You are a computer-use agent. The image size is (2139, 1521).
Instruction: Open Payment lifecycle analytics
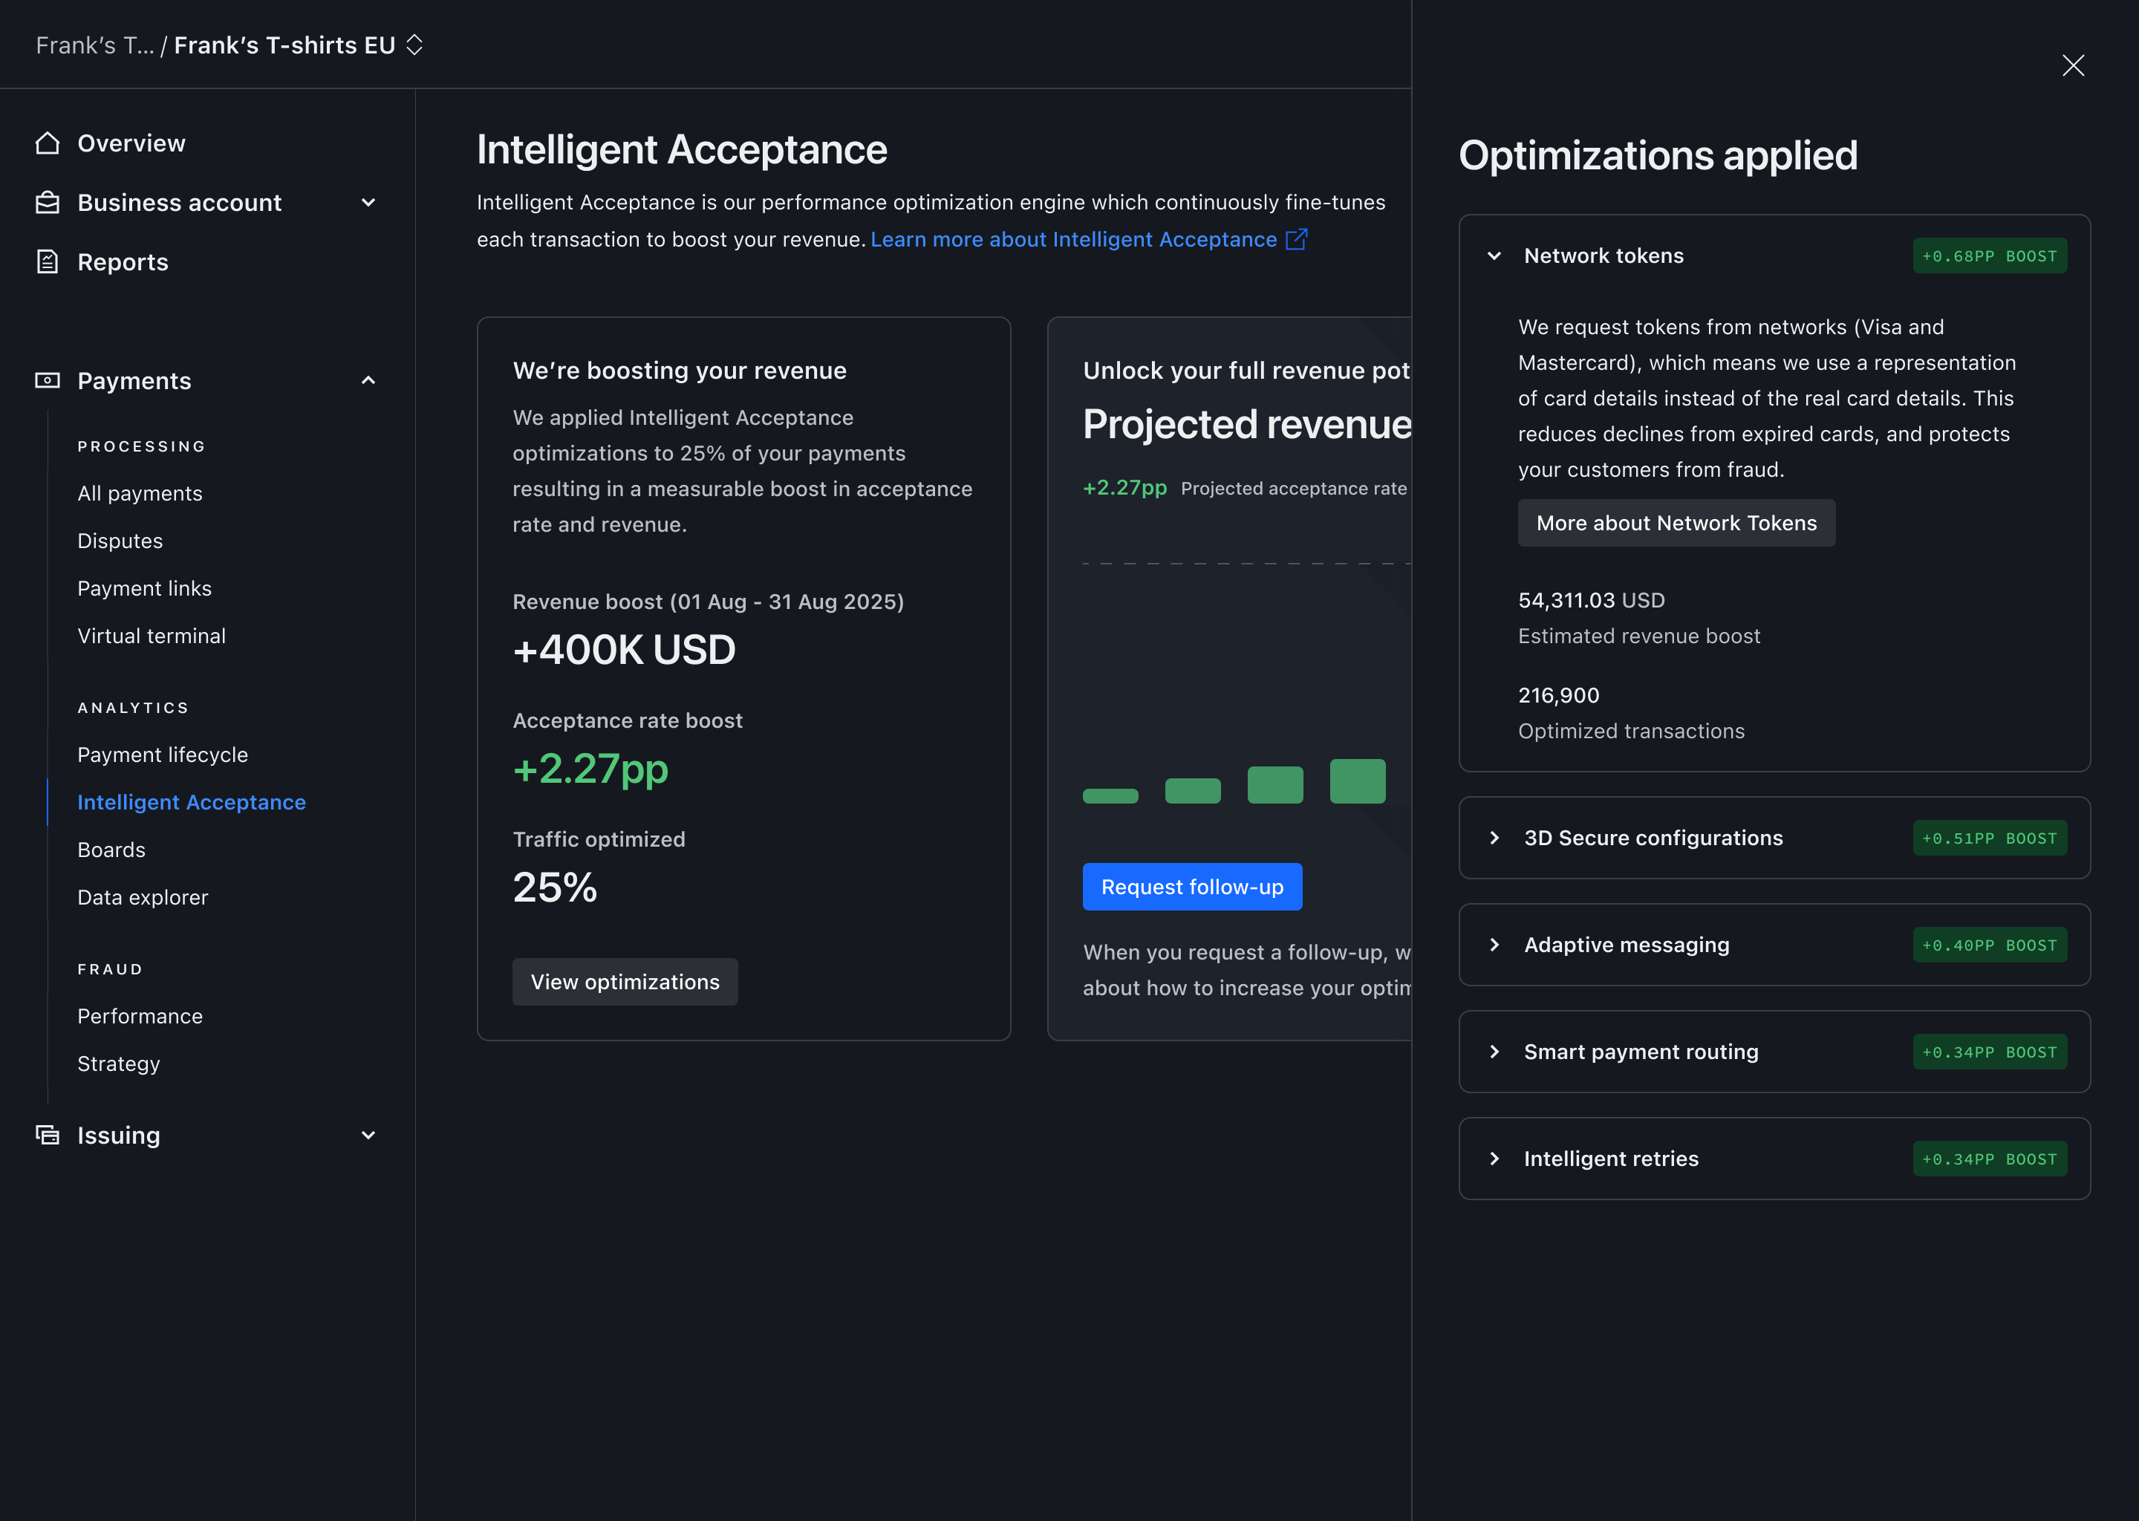tap(163, 755)
